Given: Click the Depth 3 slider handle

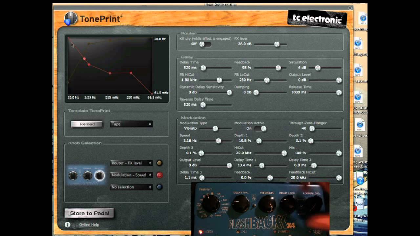Looking at the screenshot, I should click(x=201, y=153).
